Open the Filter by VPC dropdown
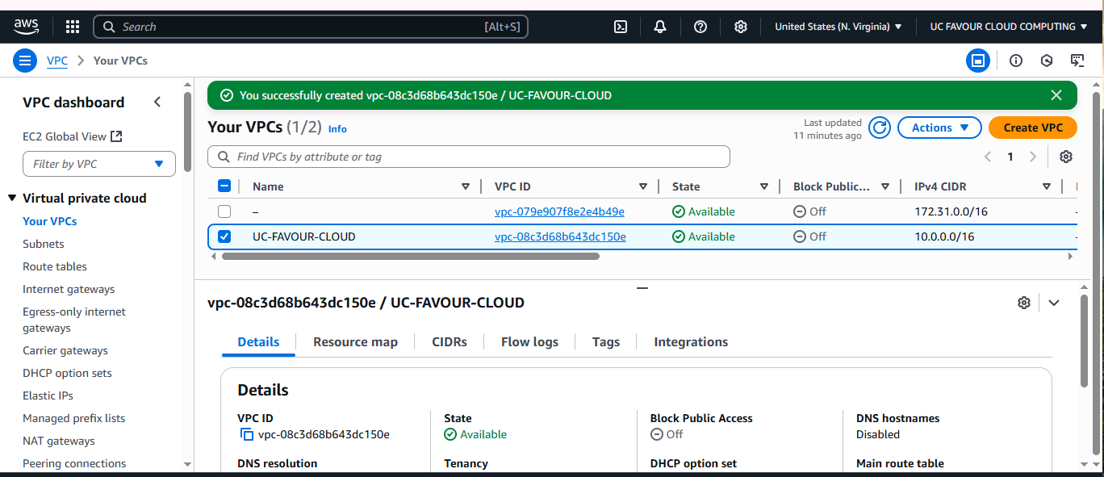This screenshot has height=477, width=1104. [x=99, y=164]
